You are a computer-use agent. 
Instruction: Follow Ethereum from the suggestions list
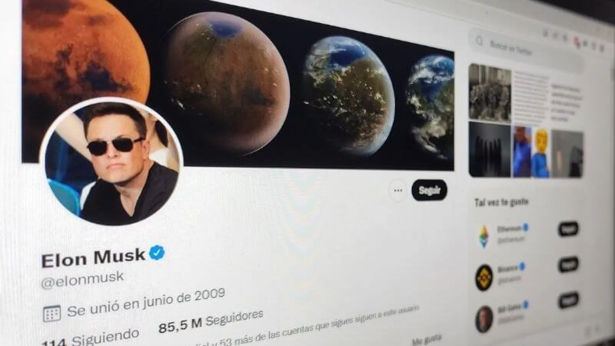click(x=568, y=229)
